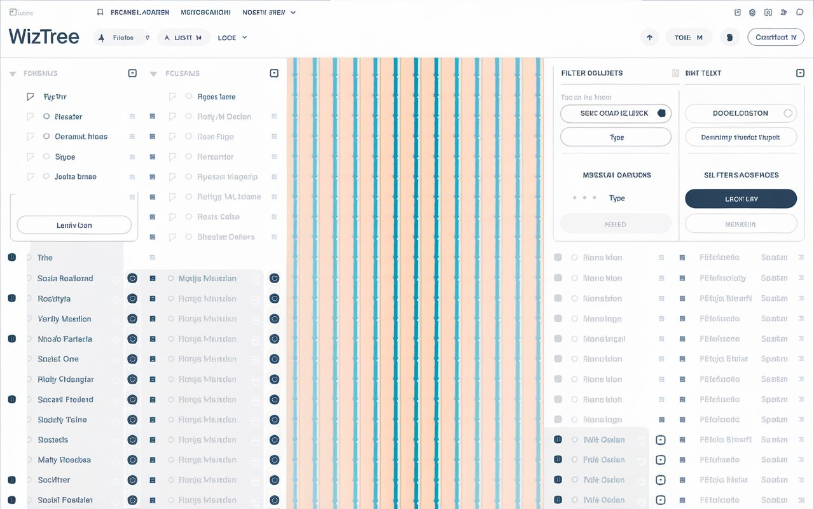Click the Type pill button under SEKE OUAD
Image resolution: width=814 pixels, height=509 pixels.
[x=616, y=137]
